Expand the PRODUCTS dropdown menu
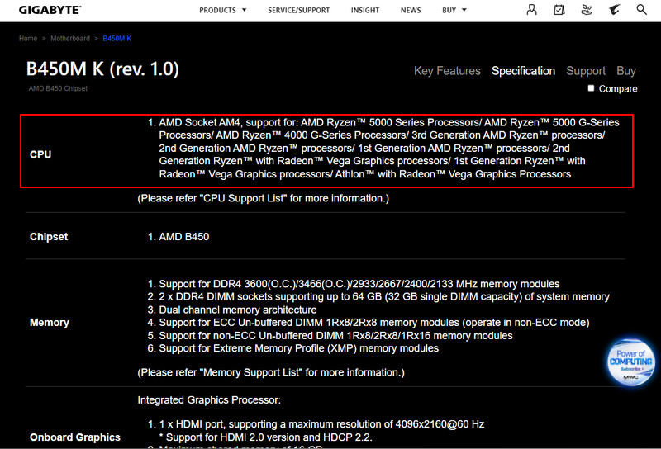Image resolution: width=661 pixels, height=449 pixels. pos(222,10)
